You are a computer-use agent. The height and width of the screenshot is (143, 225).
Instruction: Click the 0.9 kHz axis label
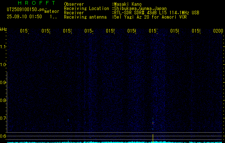(x=3, y=82)
